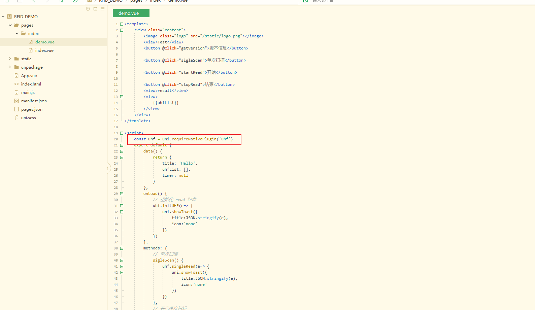
Task: Select the unpackage folder name
Action: (32, 67)
